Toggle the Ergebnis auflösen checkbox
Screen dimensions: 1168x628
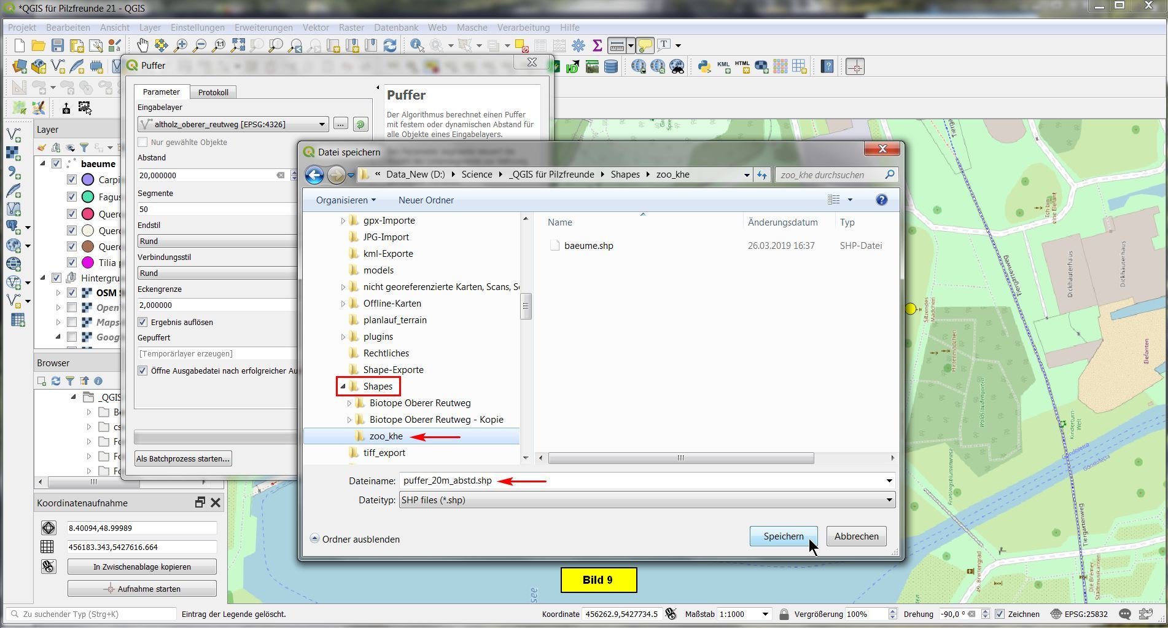click(x=143, y=322)
